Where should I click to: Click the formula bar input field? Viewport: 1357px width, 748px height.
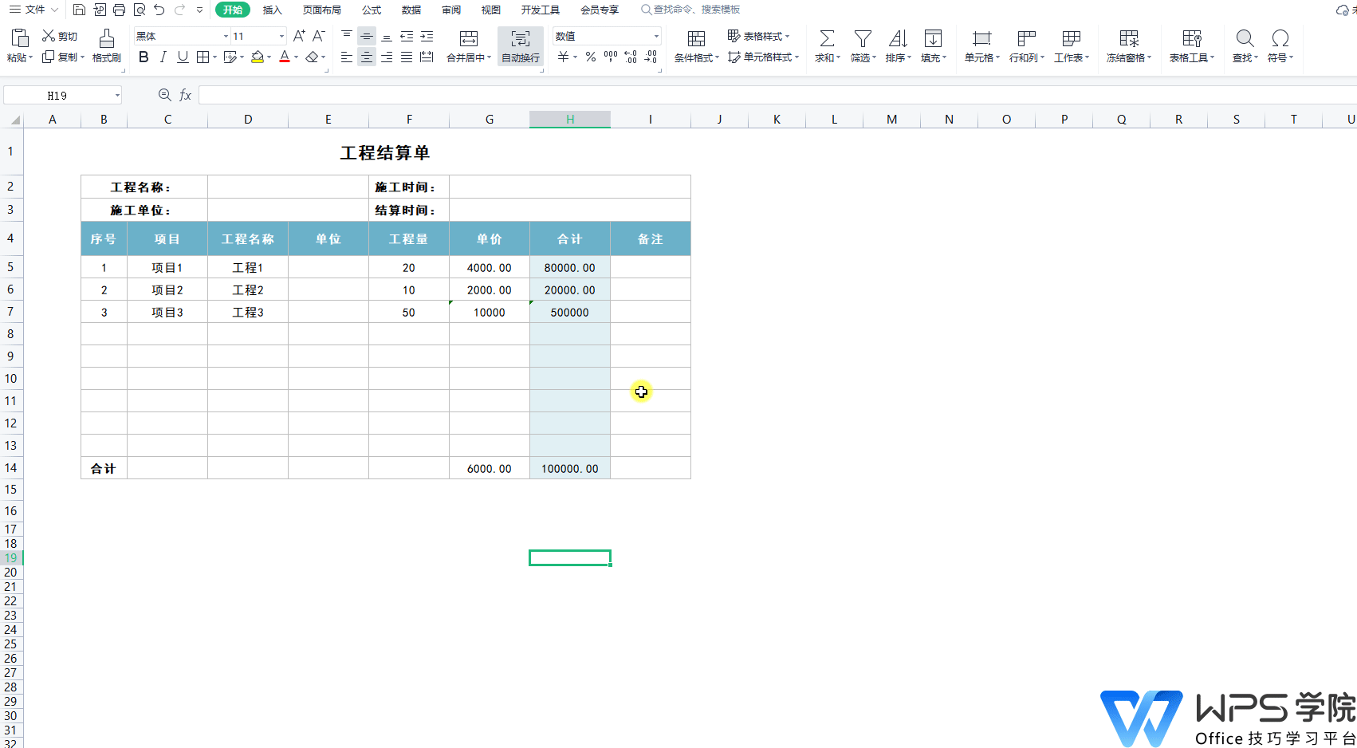click(777, 95)
